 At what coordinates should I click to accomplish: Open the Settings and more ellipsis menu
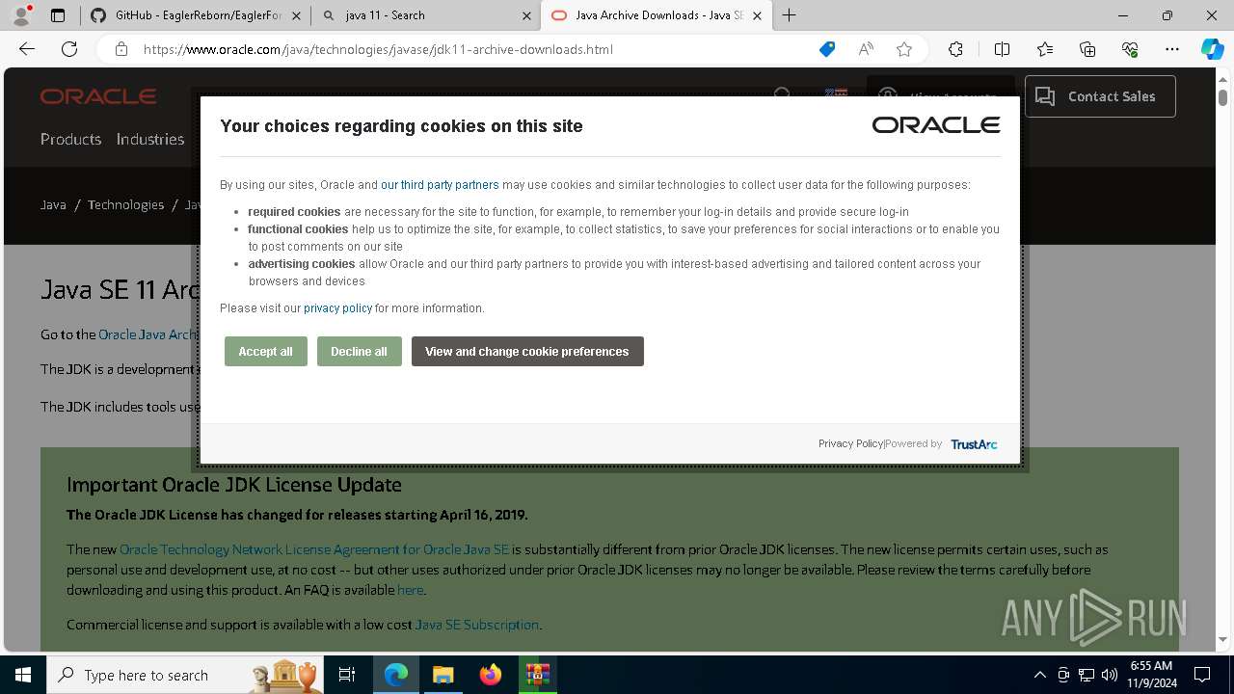[1172, 49]
